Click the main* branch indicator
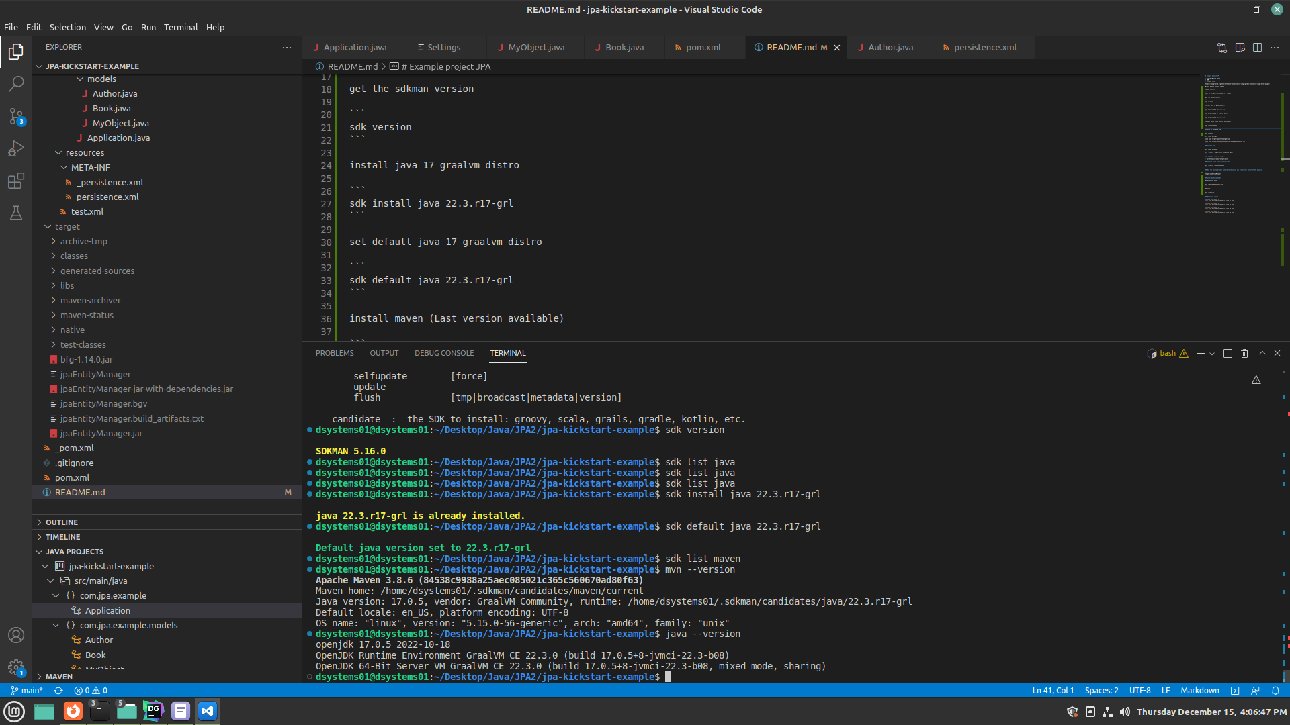 (27, 691)
